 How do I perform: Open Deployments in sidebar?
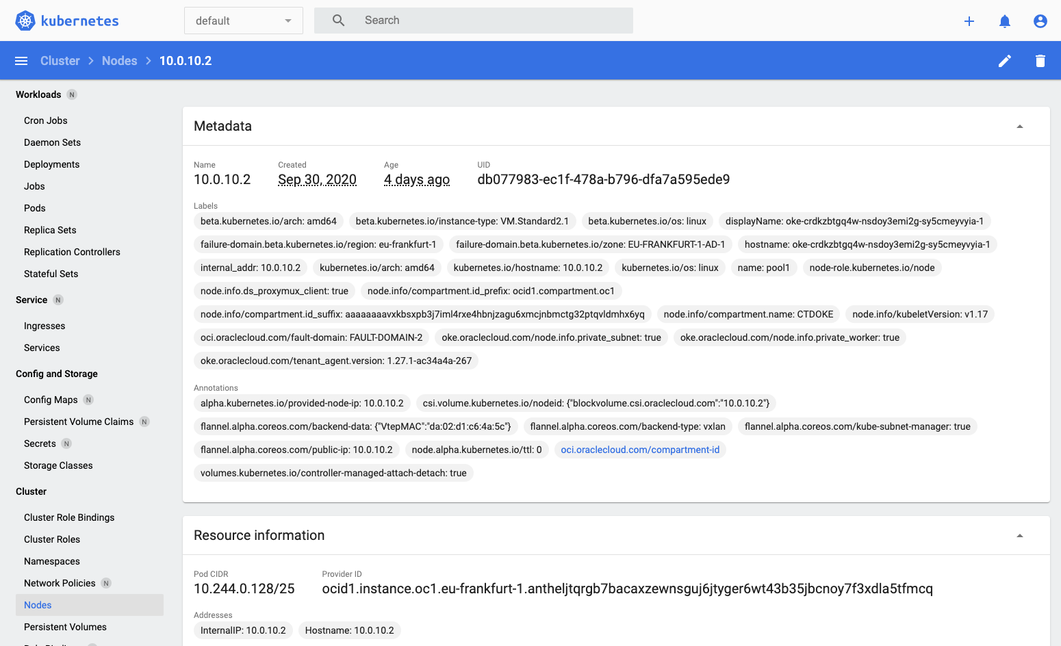(51, 164)
